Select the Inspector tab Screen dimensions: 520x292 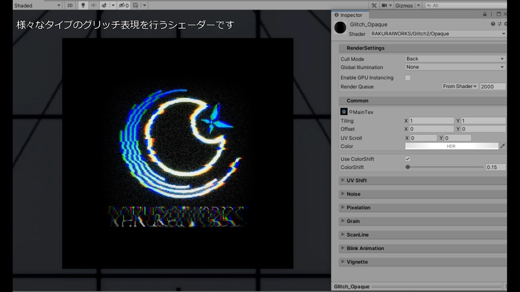(x=348, y=15)
